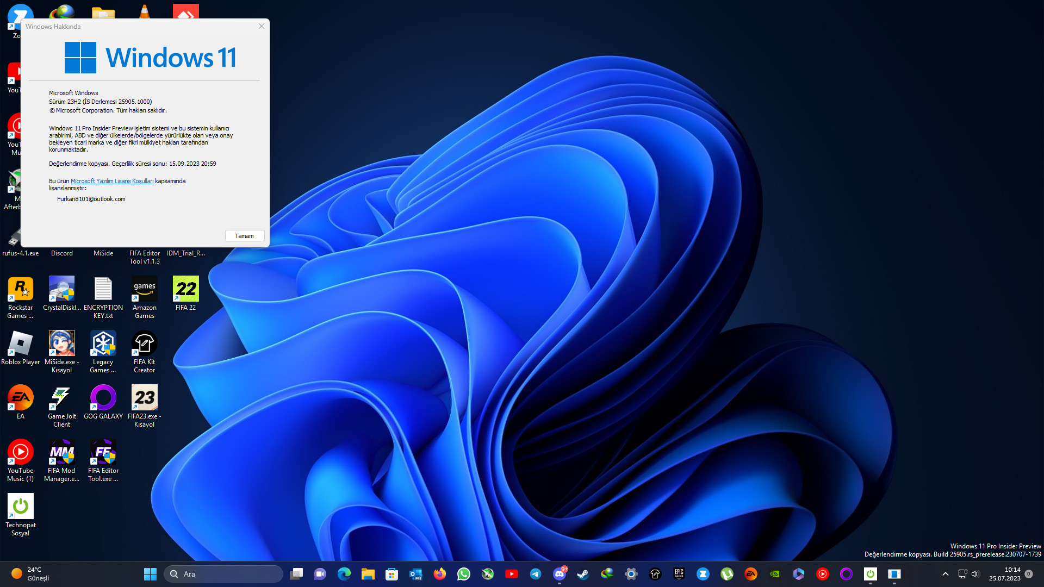Select Roblox Player desktop icon

click(x=21, y=344)
